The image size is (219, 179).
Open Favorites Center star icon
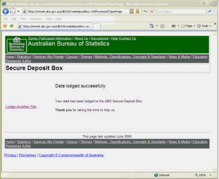click(5, 26)
